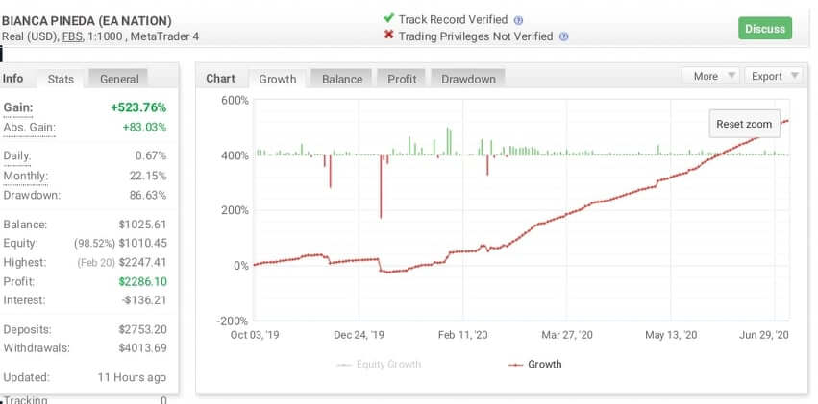Viewport: 818px width, 404px height.
Task: Select the Stats info tab
Action: point(61,79)
